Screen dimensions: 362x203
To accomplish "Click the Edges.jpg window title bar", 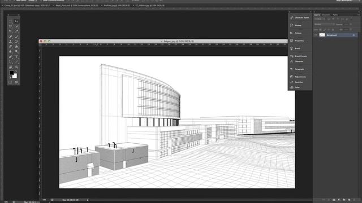I will pos(163,41).
